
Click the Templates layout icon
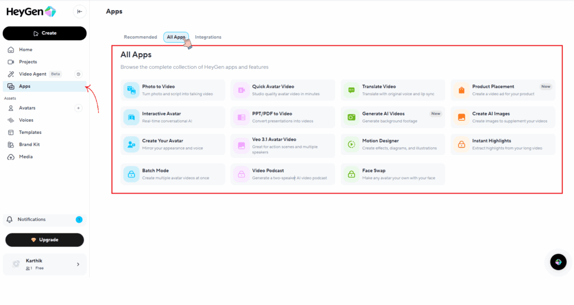click(11, 133)
